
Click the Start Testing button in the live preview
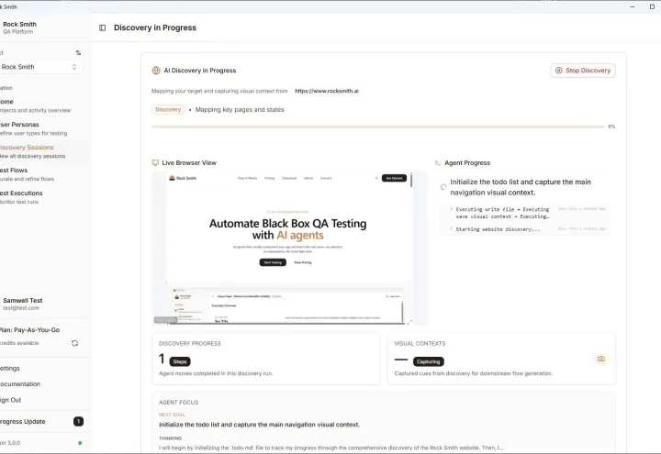click(273, 262)
